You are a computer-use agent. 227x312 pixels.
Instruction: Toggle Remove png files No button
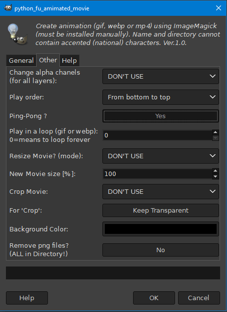[161, 250]
